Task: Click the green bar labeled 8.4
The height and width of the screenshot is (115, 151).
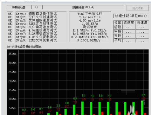Action: (x=142, y=108)
